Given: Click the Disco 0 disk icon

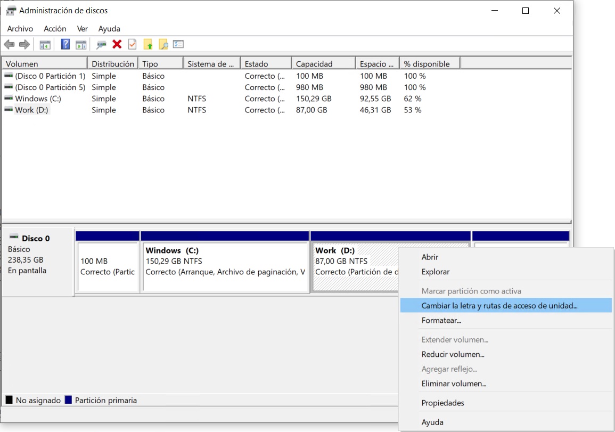Looking at the screenshot, I should pos(14,237).
